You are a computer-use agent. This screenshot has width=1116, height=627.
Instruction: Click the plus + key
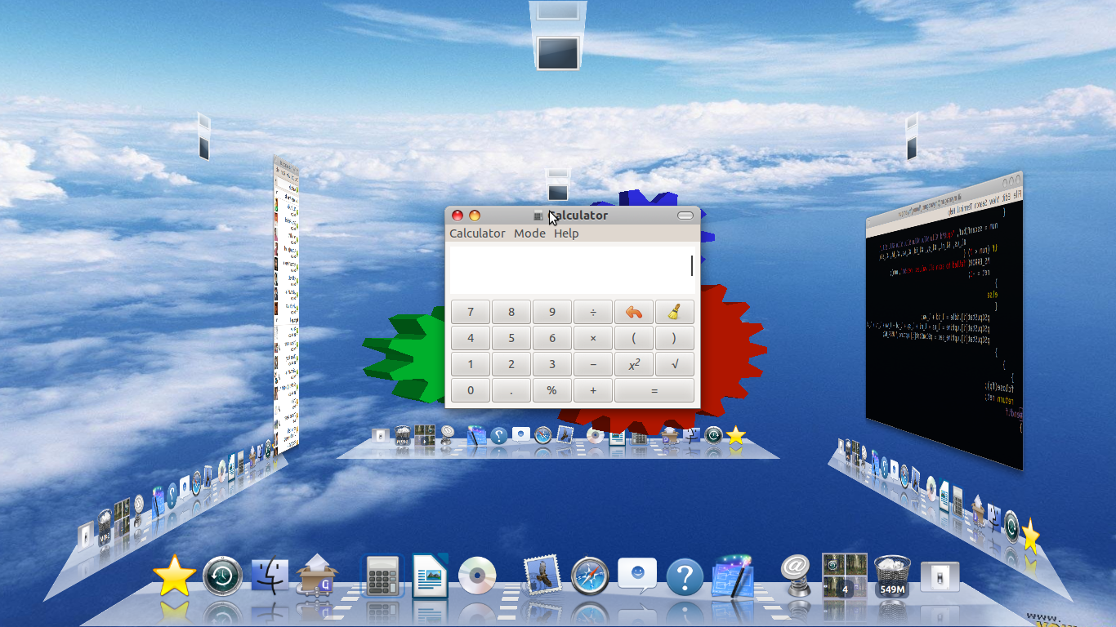[593, 390]
